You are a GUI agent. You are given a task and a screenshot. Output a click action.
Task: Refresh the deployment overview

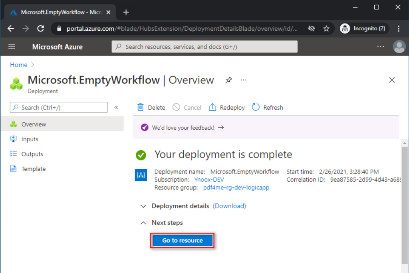pos(267,107)
